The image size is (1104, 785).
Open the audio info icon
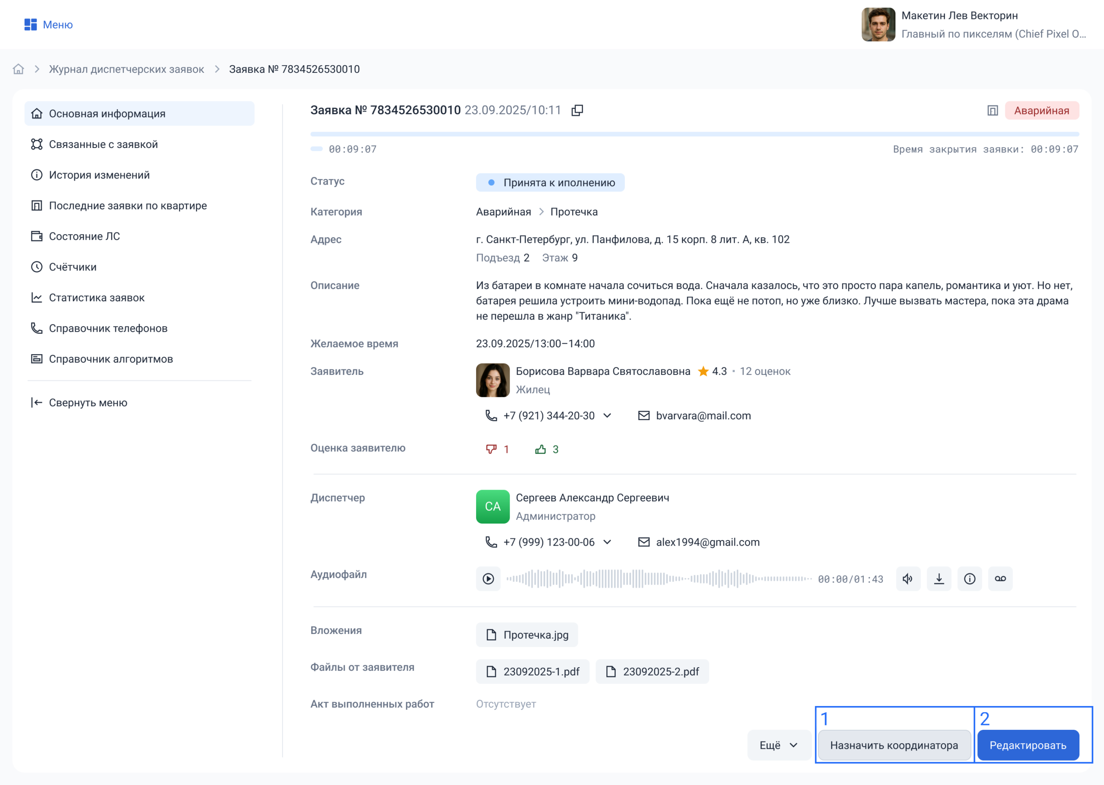[969, 578]
